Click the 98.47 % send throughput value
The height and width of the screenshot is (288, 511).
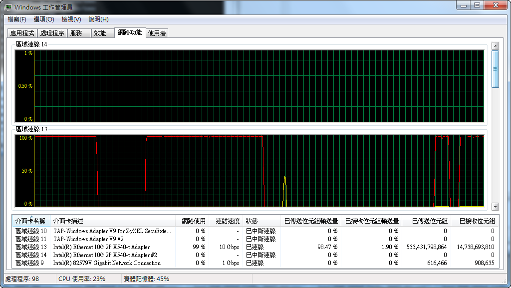(x=327, y=247)
